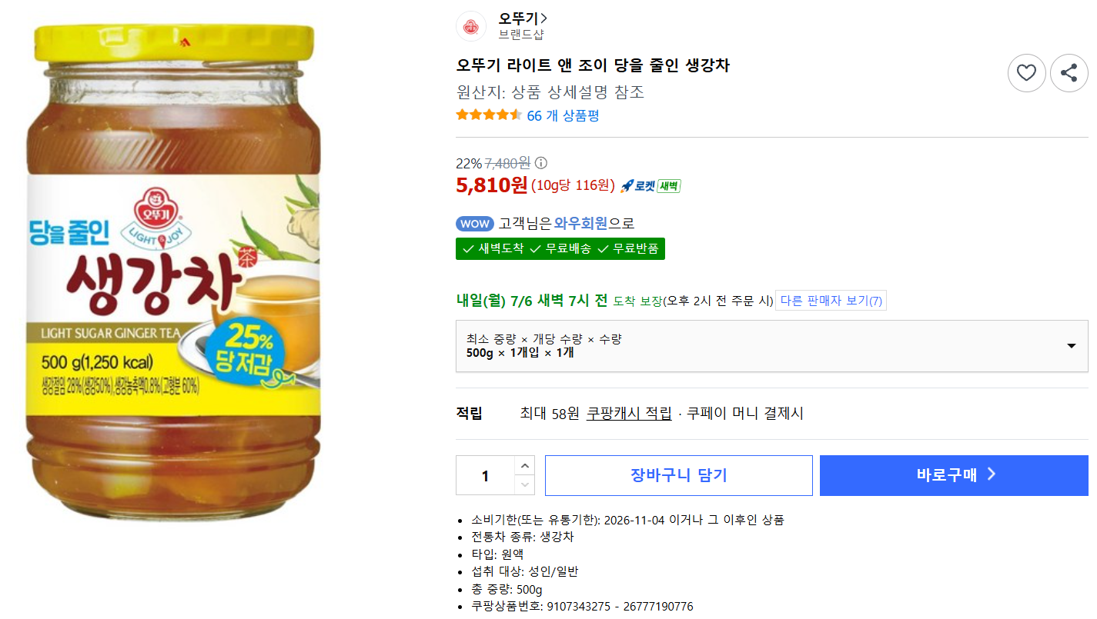Click the ginger tea jar product image
The height and width of the screenshot is (619, 1097).
pos(172,273)
